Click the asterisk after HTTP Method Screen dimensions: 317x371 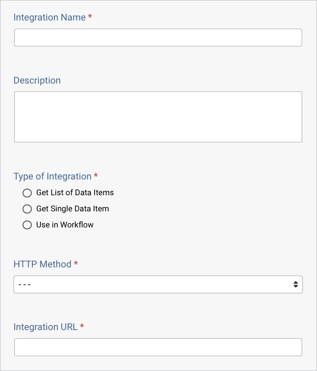click(75, 264)
